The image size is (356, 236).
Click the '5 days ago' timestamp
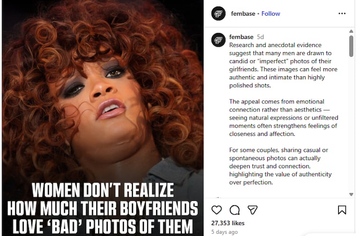(225, 232)
